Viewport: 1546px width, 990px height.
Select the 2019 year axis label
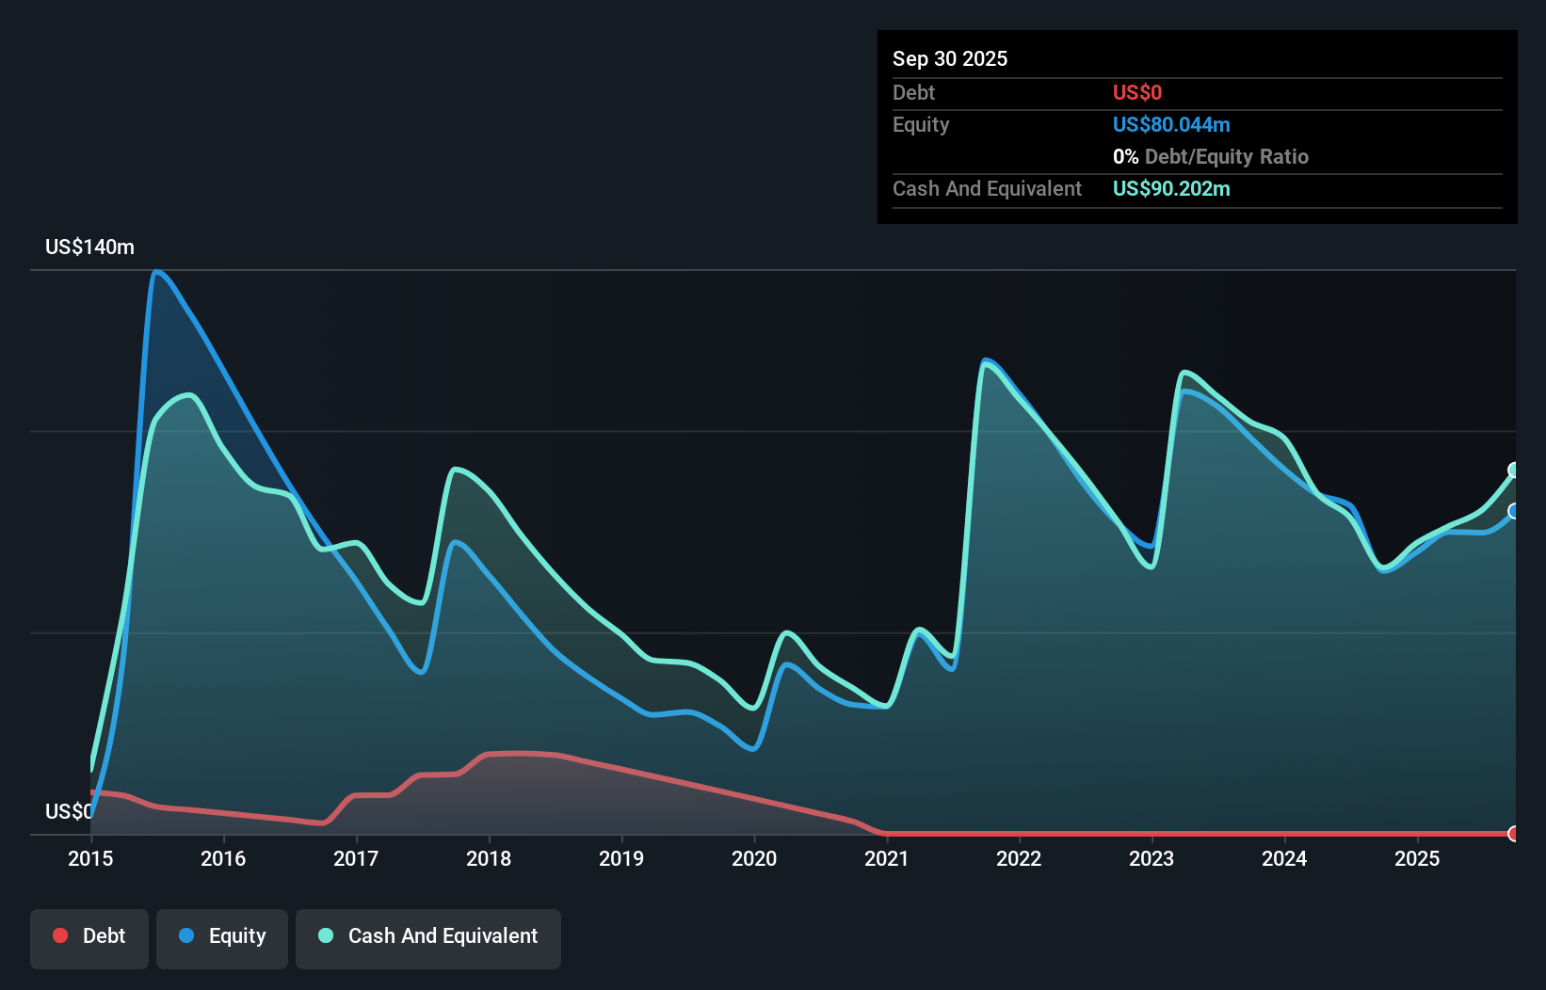[620, 858]
